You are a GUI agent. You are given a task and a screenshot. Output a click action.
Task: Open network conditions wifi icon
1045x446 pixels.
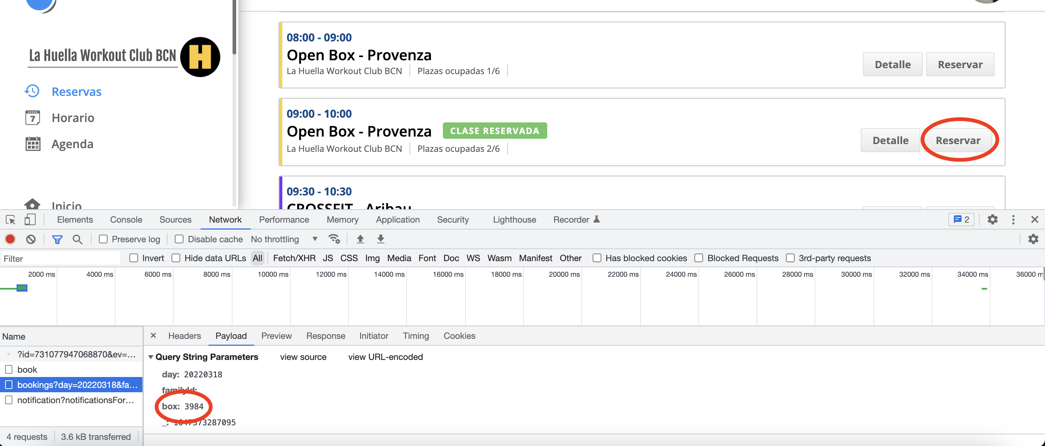(x=334, y=239)
